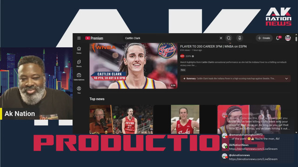The height and width of the screenshot is (167, 298).
Task: Open the YouTube hamburger guide menu
Action: 79,38
